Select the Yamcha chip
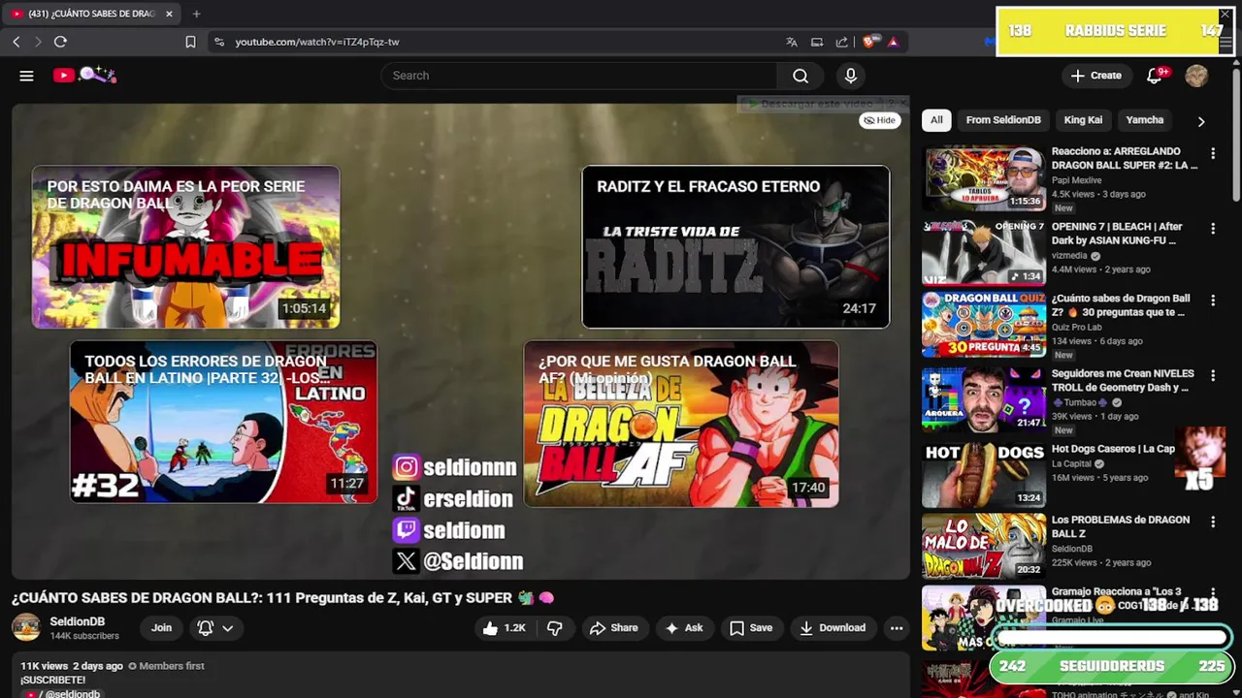 coord(1145,120)
